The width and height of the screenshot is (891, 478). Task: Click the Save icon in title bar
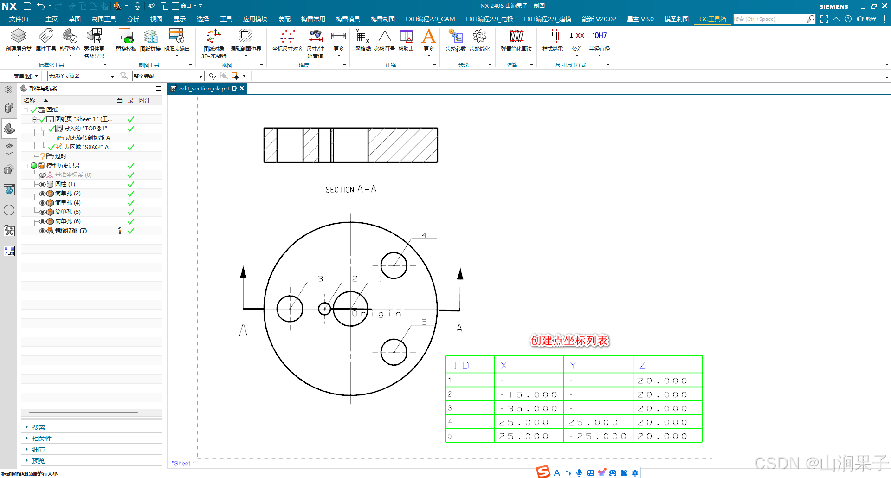pyautogui.click(x=27, y=6)
